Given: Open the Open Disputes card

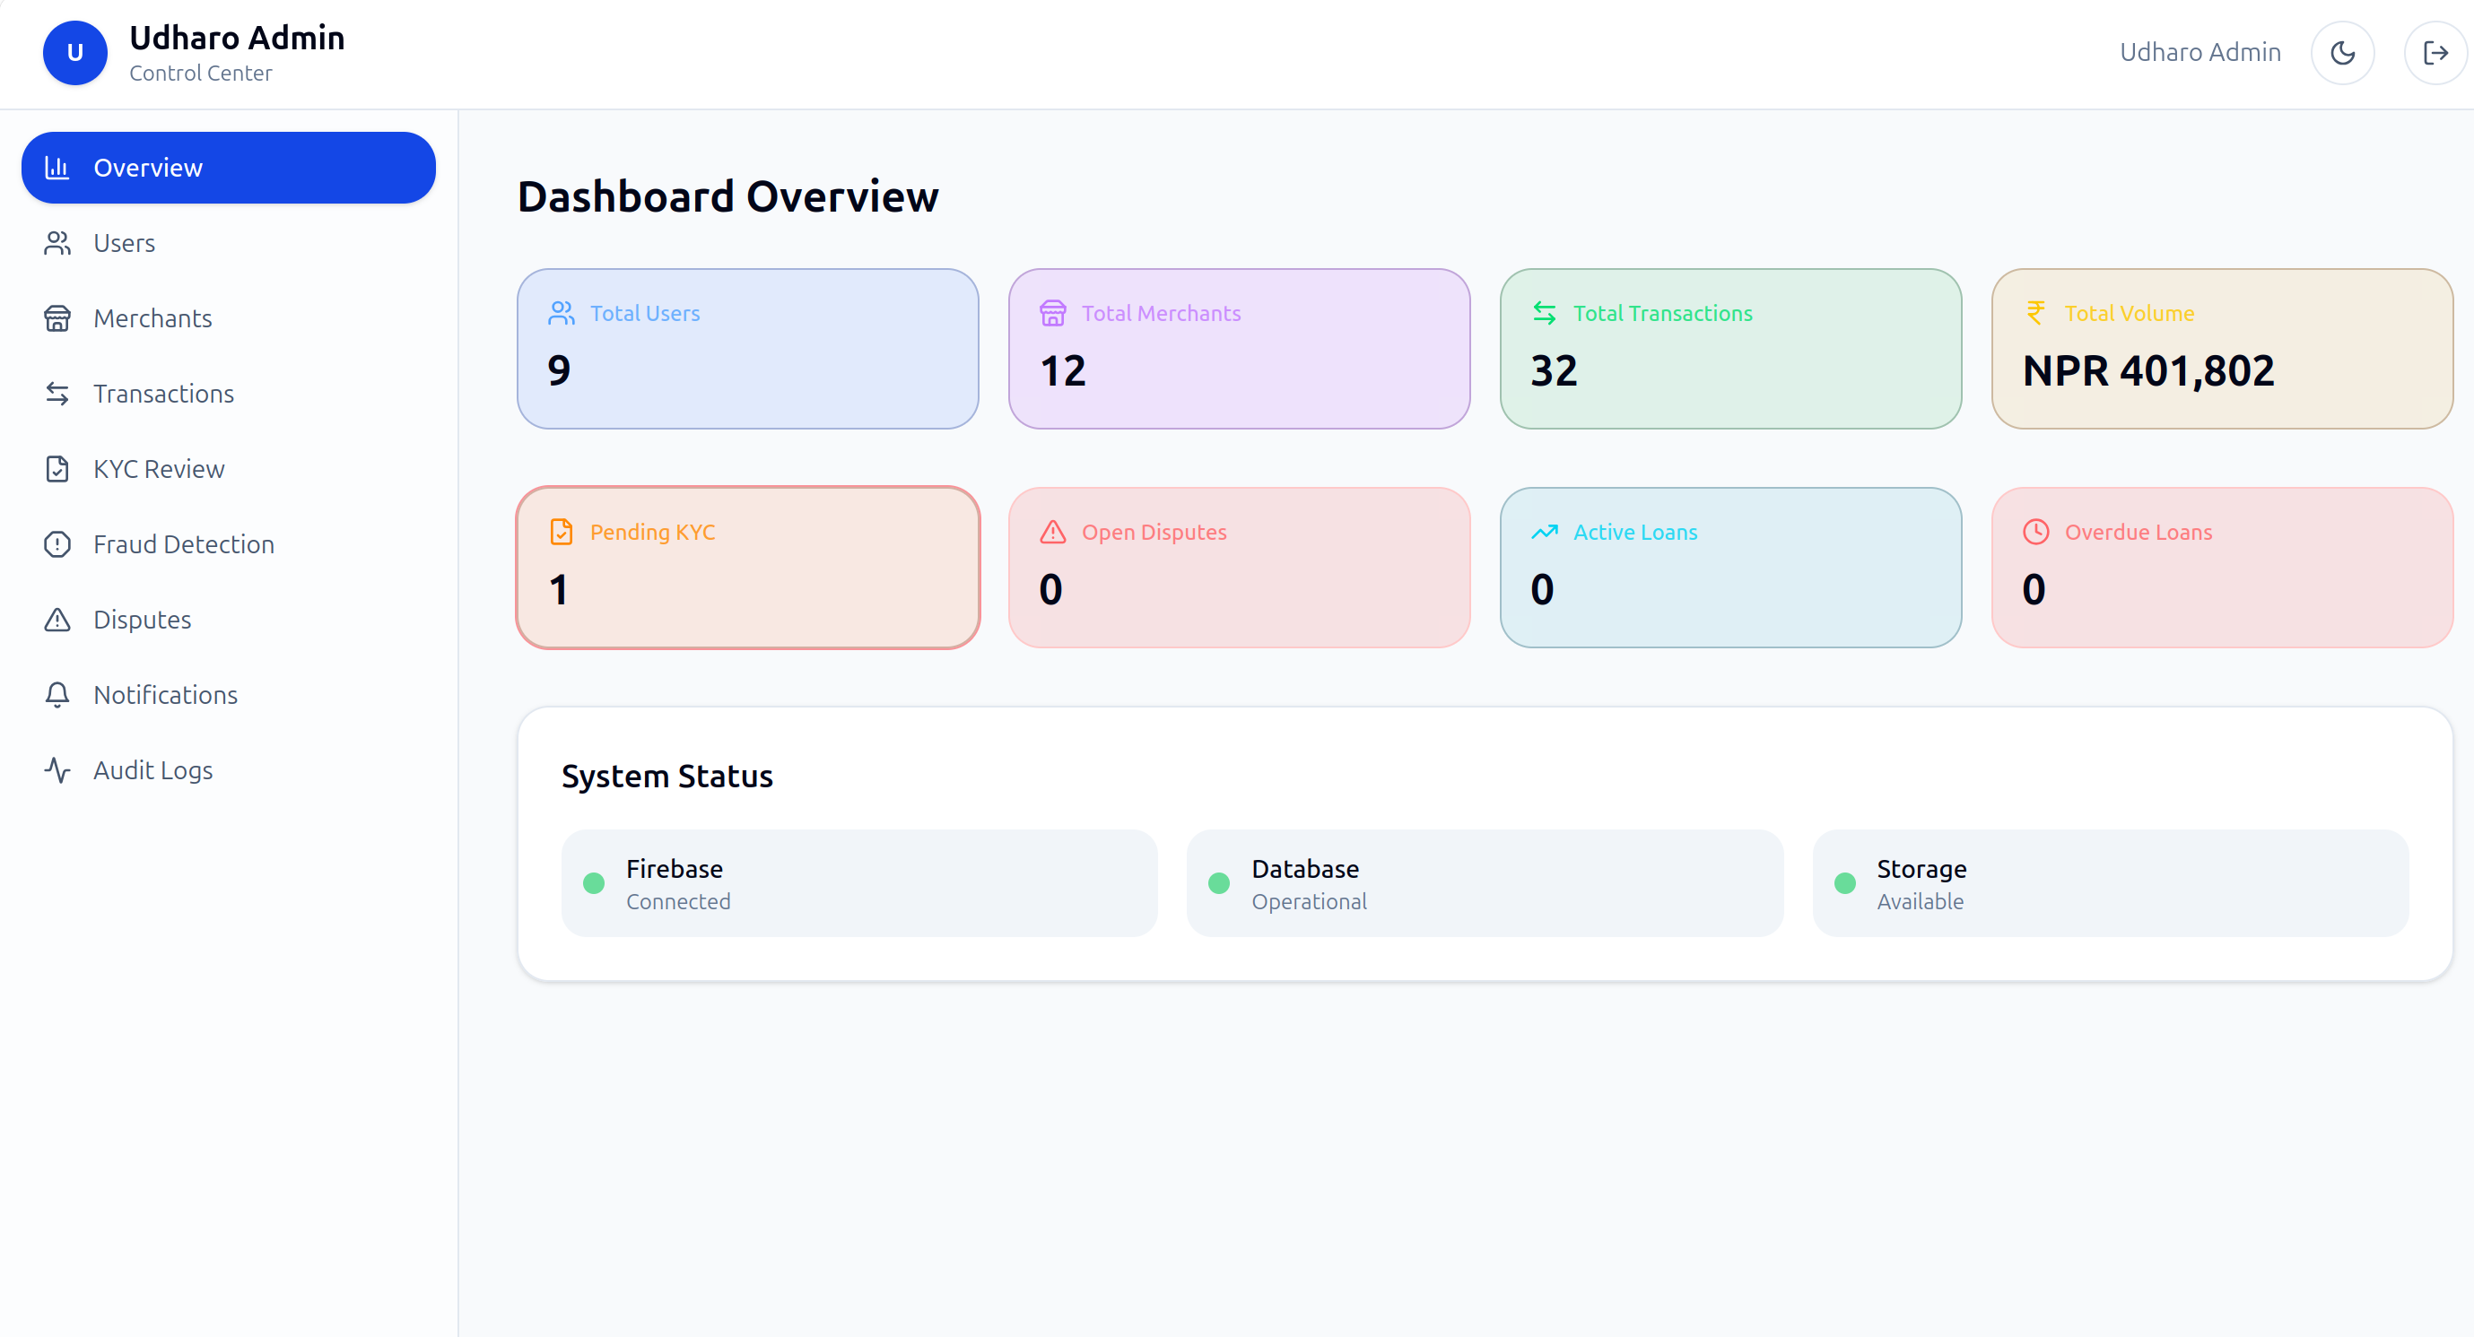Looking at the screenshot, I should pos(1239,568).
